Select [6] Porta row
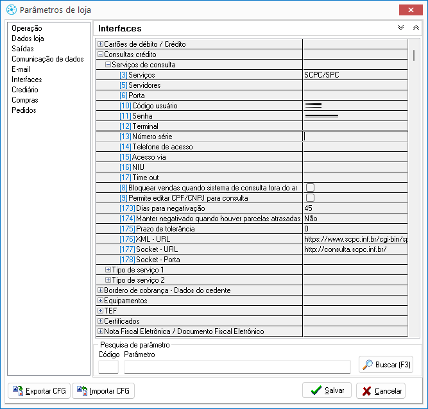Image resolution: width=428 pixels, height=409 pixels. pyautogui.click(x=199, y=96)
